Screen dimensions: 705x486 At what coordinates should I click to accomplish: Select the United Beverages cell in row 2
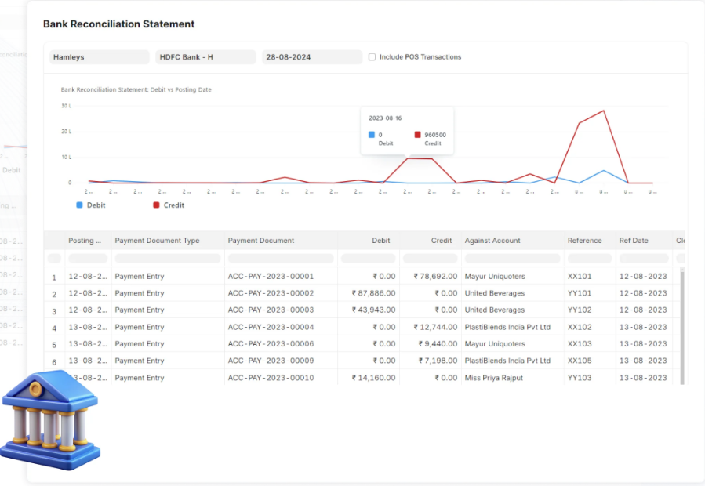(494, 294)
